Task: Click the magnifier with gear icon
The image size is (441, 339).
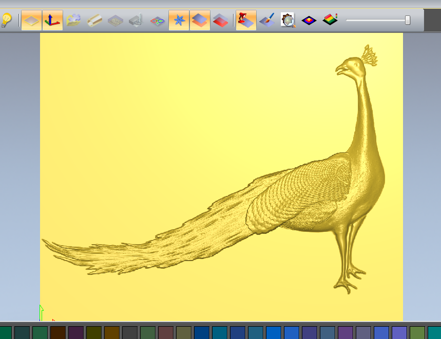Action: 288,21
